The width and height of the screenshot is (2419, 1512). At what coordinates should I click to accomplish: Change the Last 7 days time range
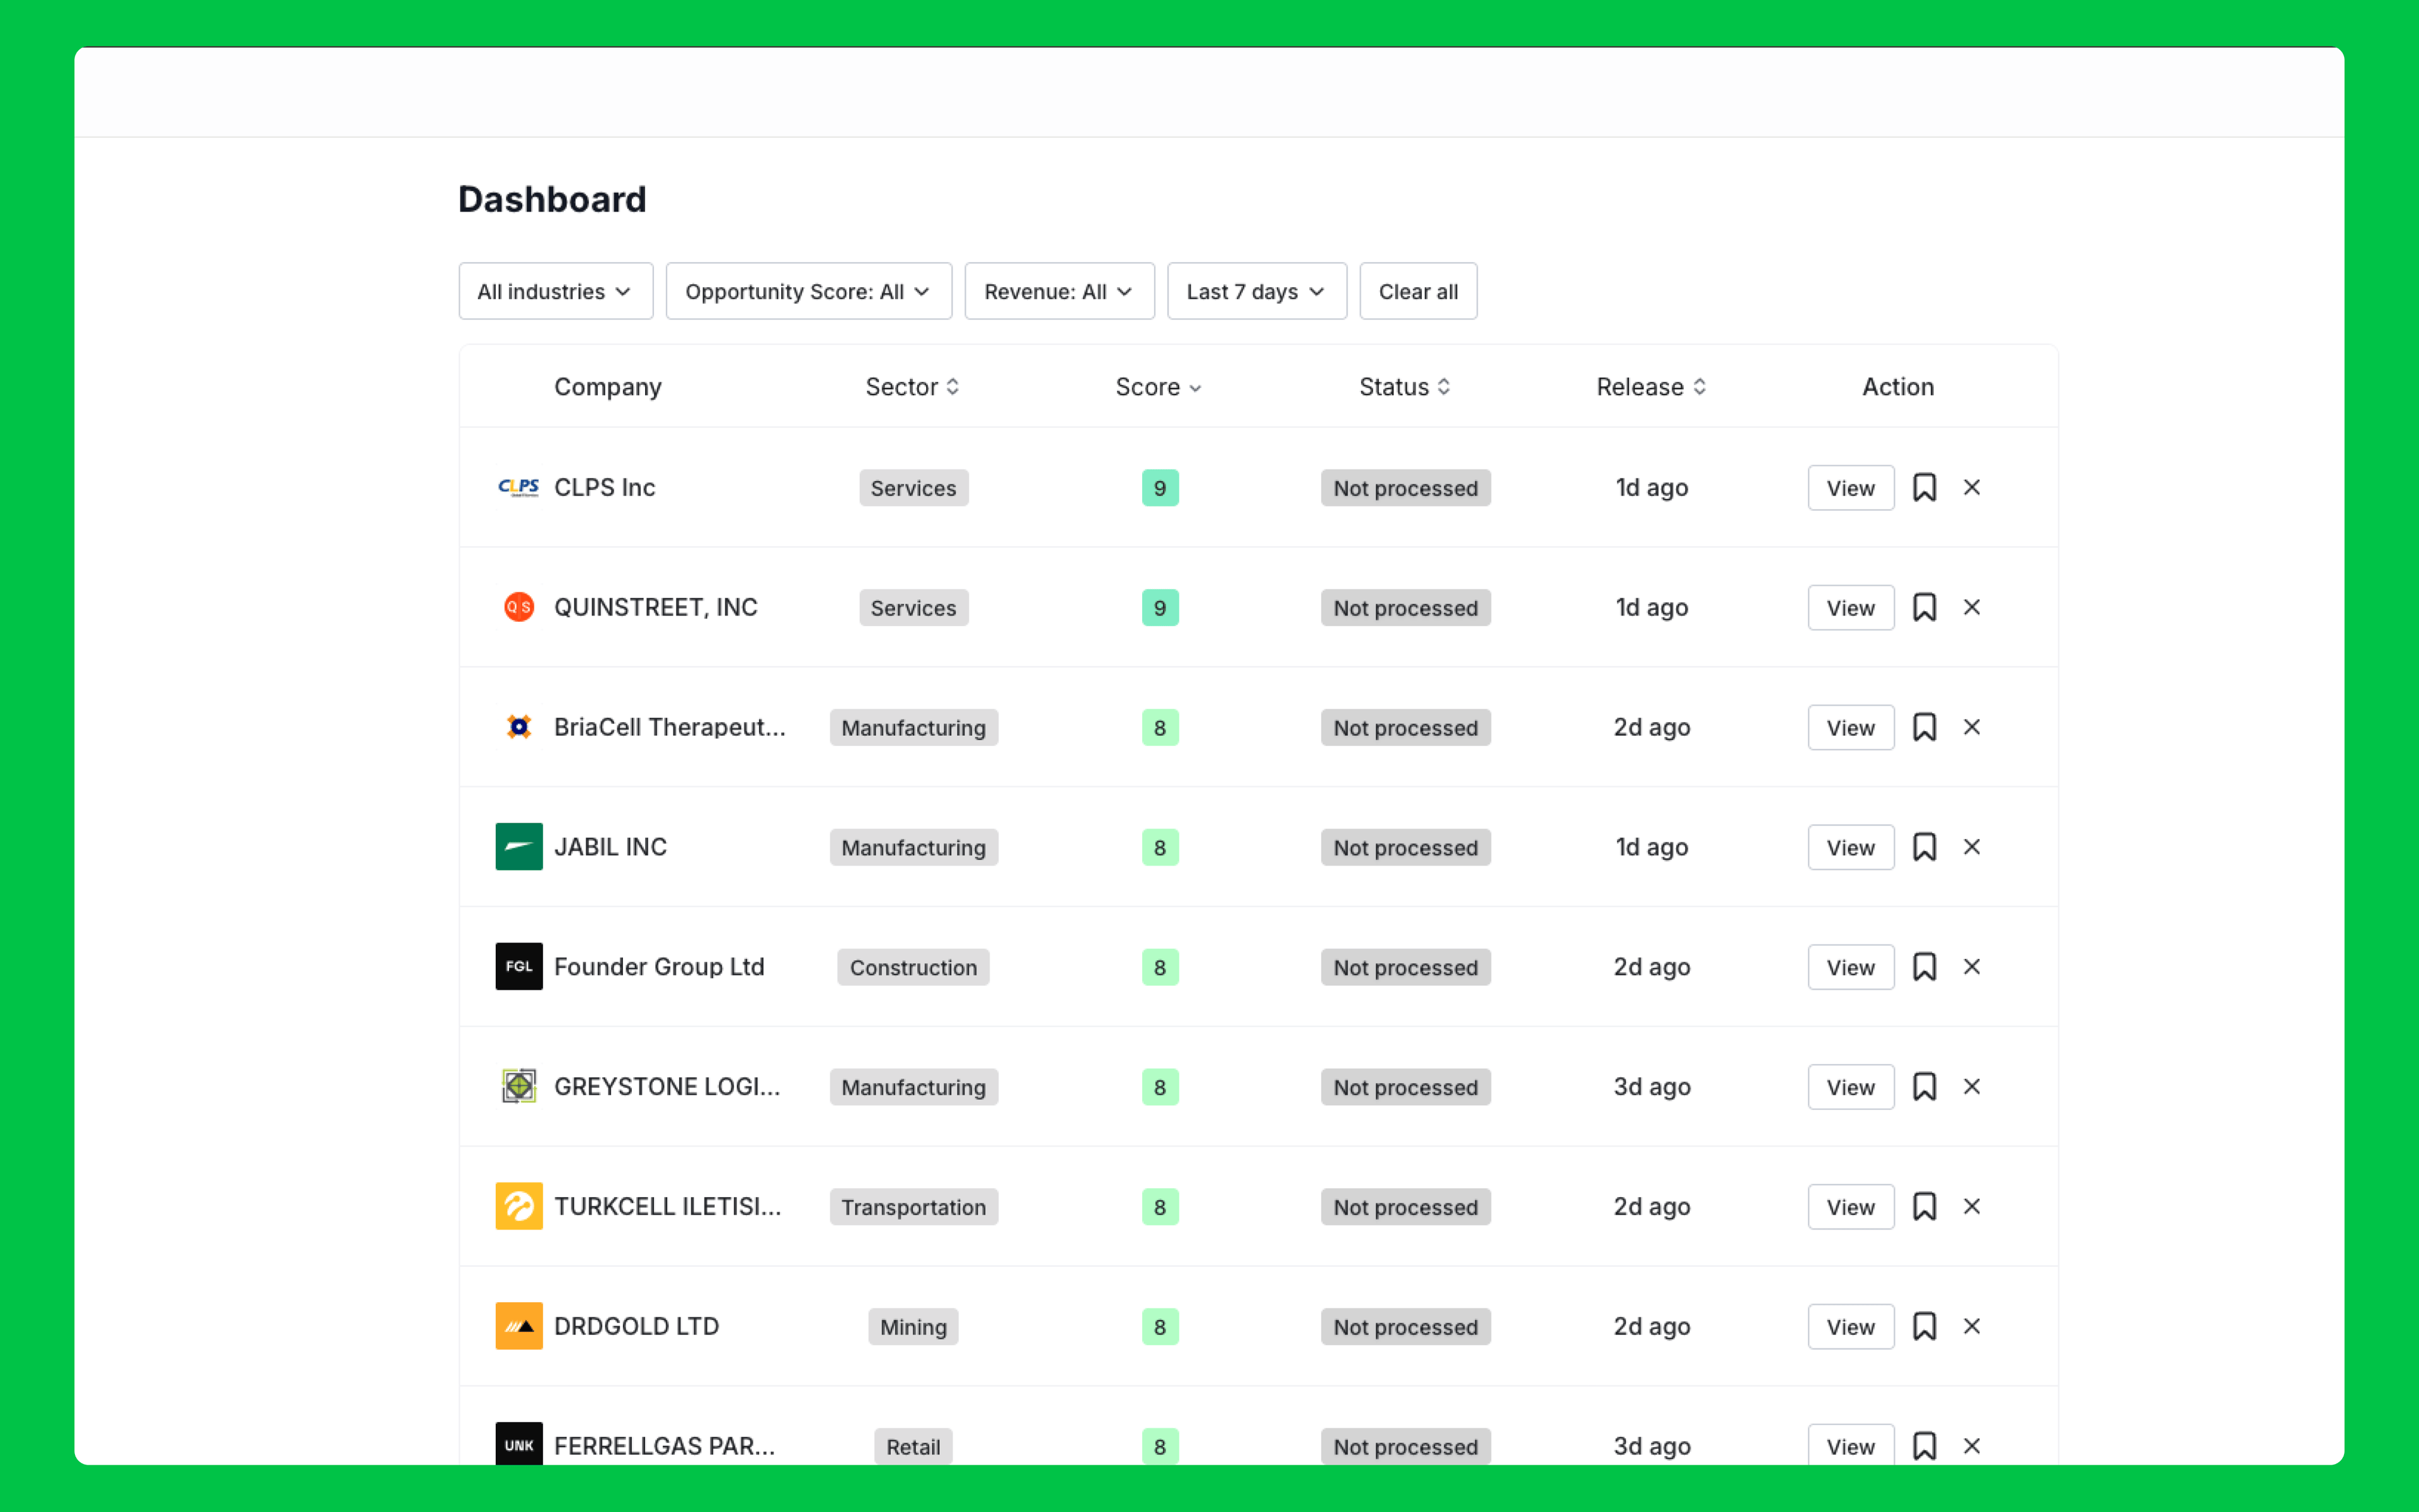(1257, 291)
